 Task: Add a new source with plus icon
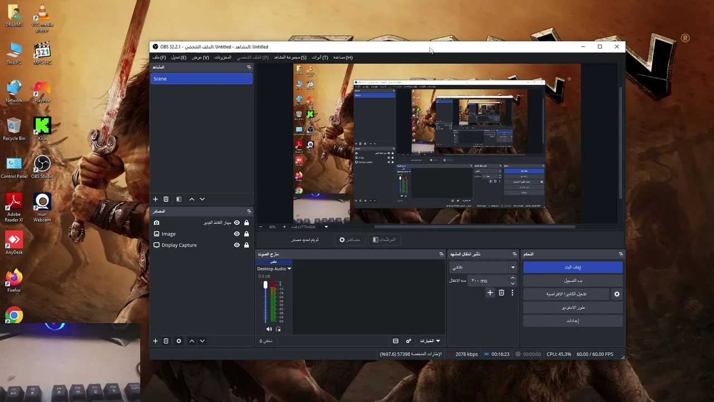[x=156, y=341]
